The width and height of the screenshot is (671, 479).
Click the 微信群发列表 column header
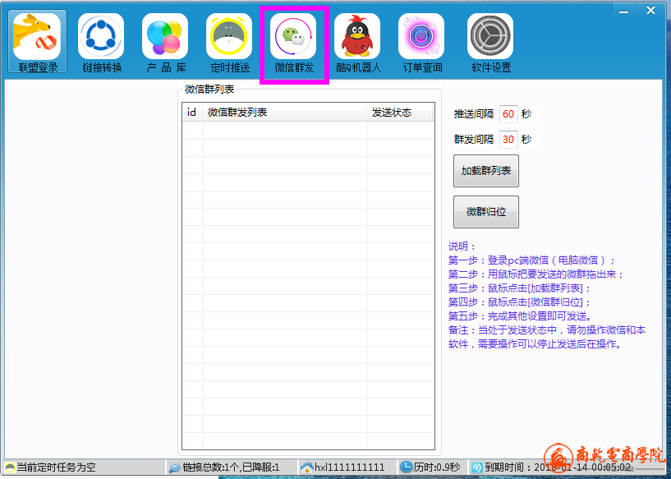point(284,113)
